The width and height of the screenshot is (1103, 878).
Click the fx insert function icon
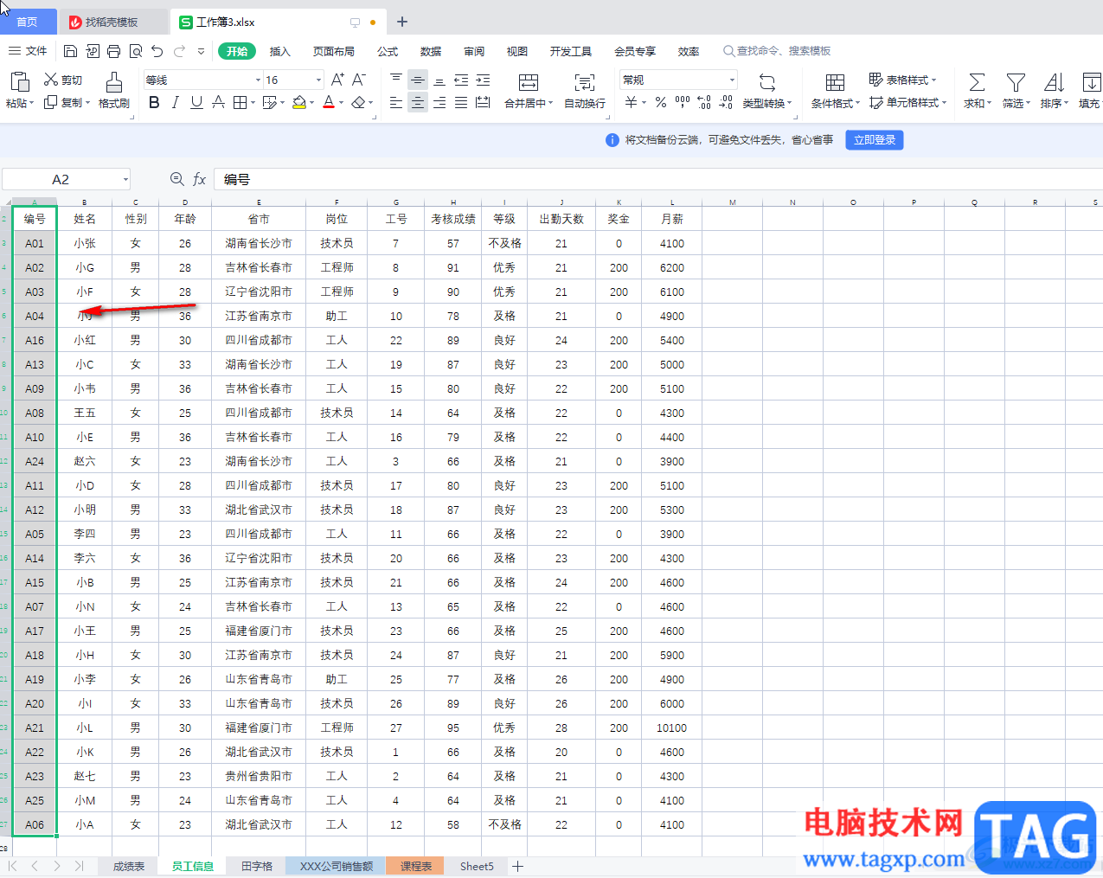tap(199, 179)
